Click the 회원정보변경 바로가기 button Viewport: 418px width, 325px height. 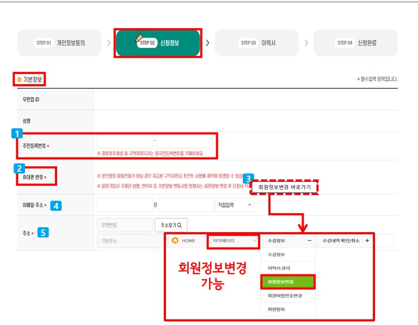coord(285,187)
